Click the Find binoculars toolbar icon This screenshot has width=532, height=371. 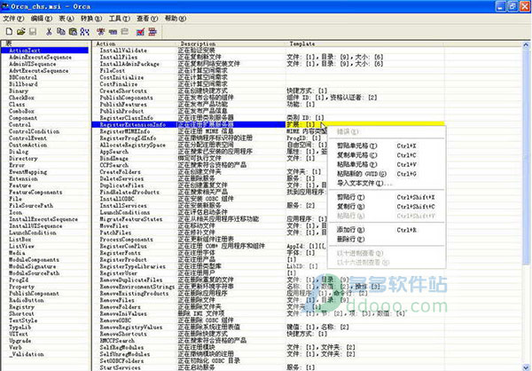(84, 32)
